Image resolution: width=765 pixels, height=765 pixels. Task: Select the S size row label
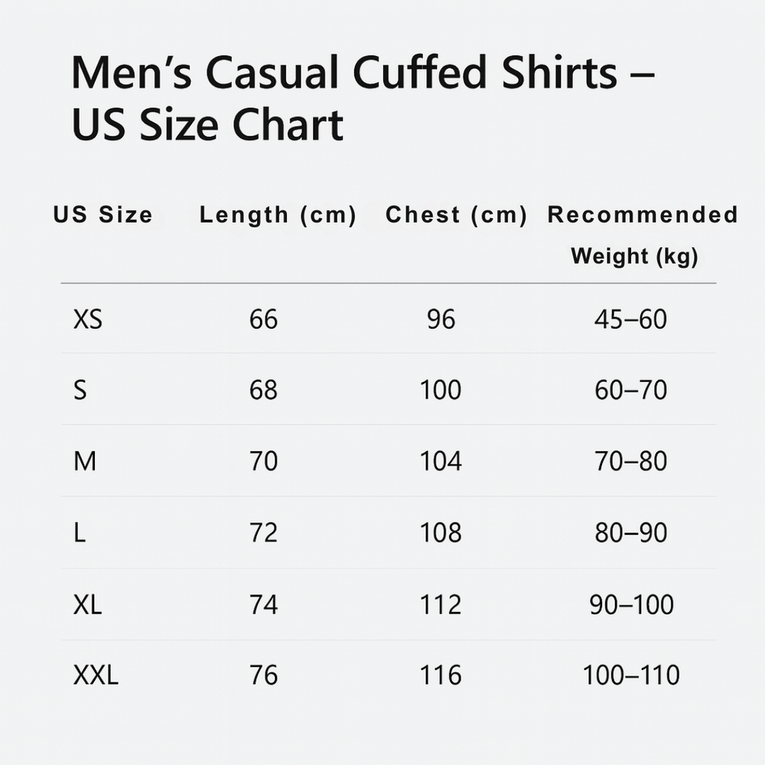[x=80, y=390]
